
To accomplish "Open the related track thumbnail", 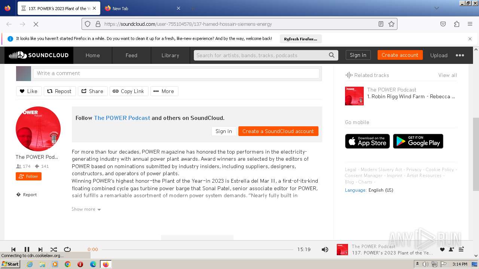I will pyautogui.click(x=354, y=96).
